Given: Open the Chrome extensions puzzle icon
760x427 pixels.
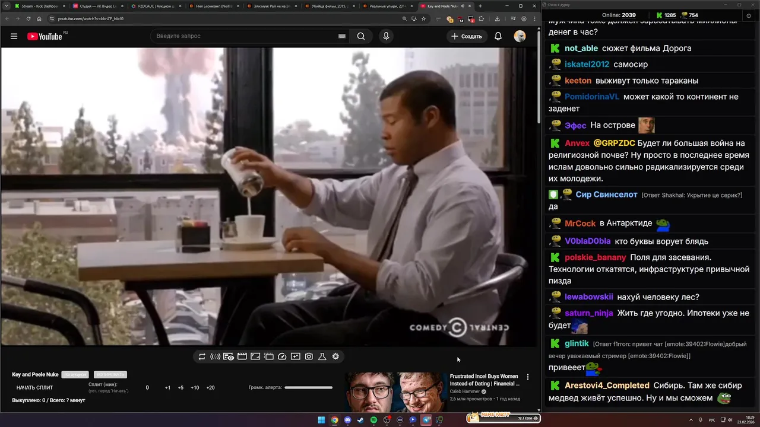Looking at the screenshot, I should pos(482,18).
